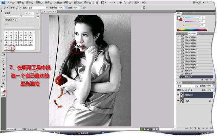This screenshot has height=136, width=217.
Task: Open the 窗口 menu
Action: (78, 2)
